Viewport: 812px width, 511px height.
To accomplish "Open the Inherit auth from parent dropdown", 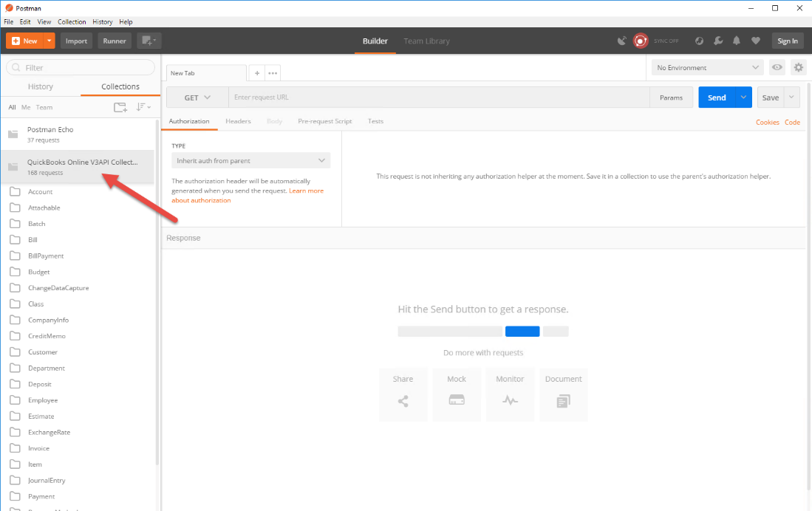I will click(250, 160).
